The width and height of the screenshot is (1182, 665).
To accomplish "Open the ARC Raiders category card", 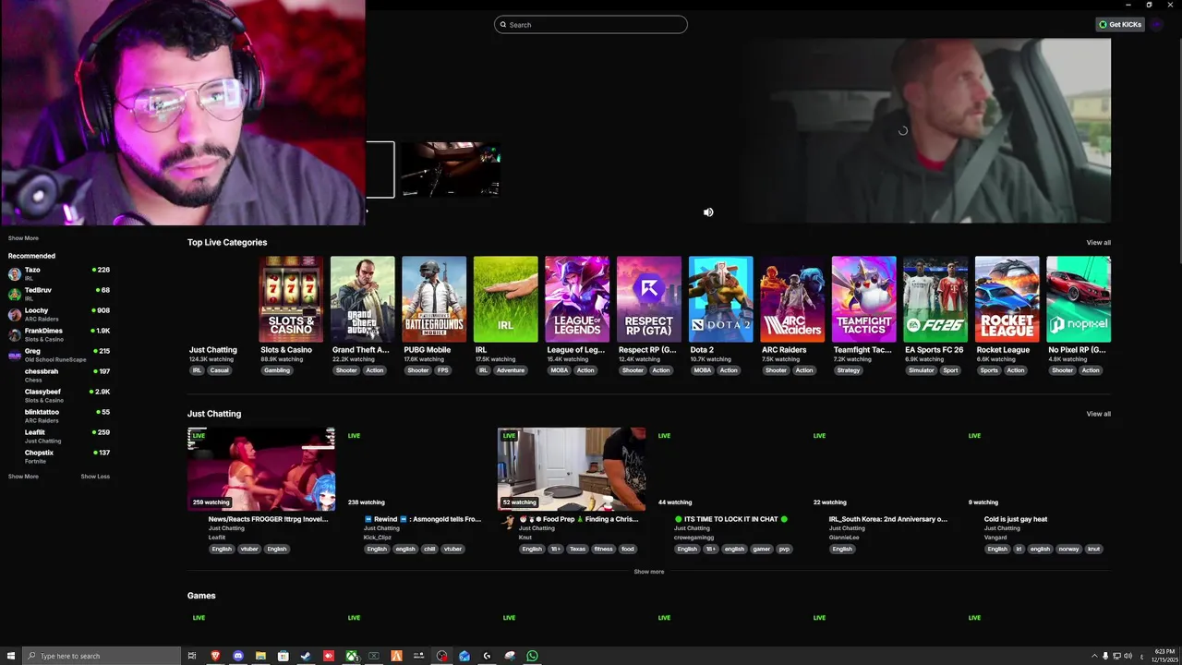I will [792, 299].
